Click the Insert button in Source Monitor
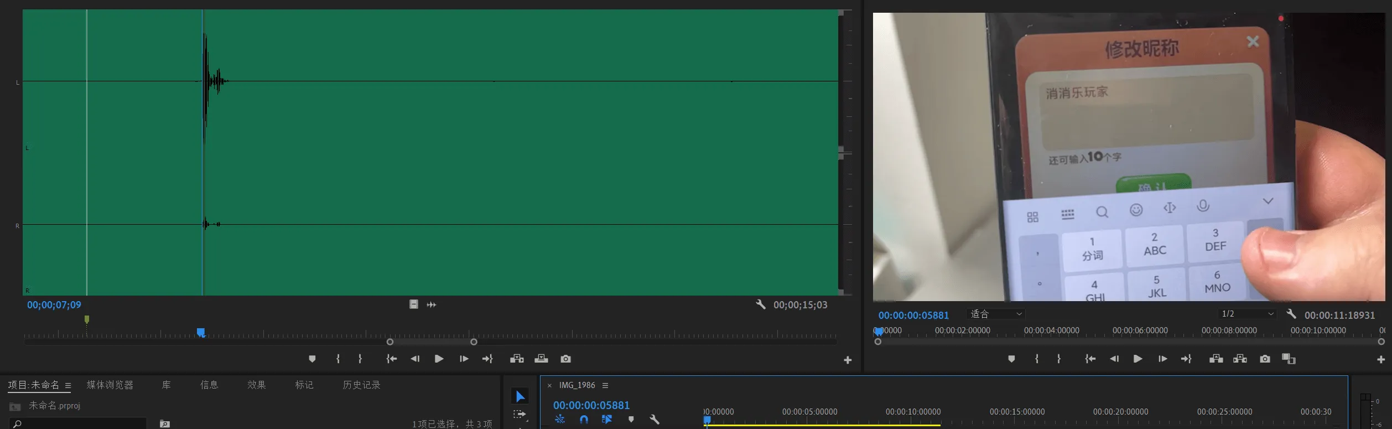The image size is (1392, 429). pyautogui.click(x=517, y=359)
